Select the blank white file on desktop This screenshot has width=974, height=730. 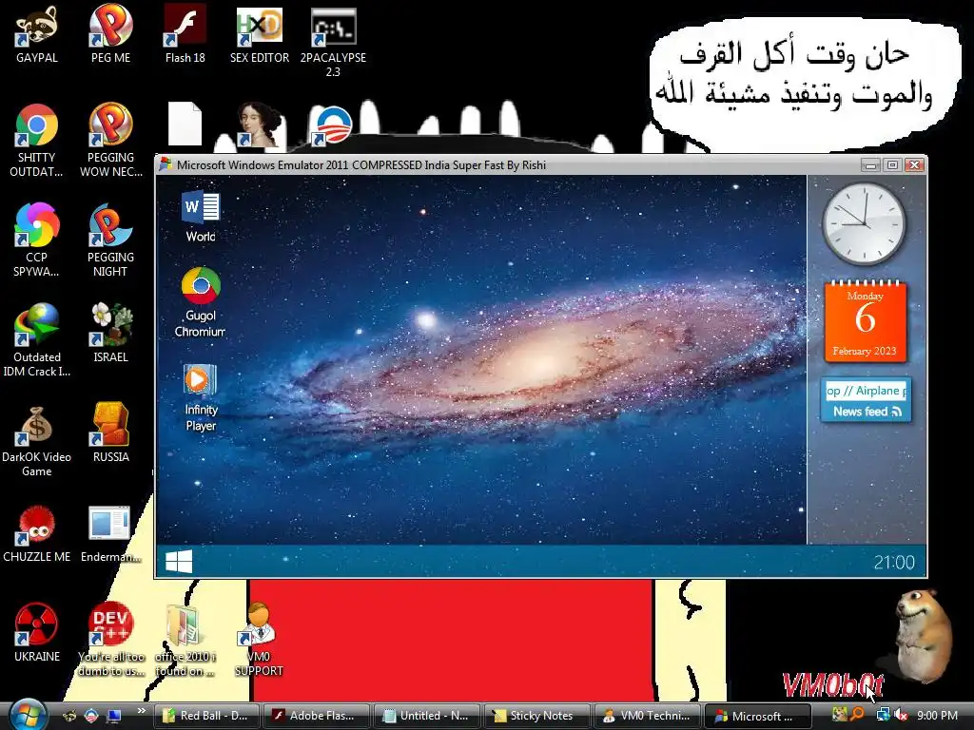click(x=185, y=125)
